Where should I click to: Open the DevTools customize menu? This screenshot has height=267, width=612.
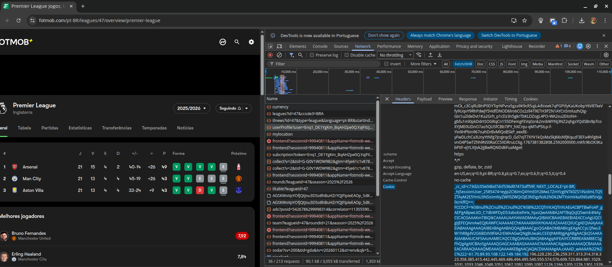click(597, 46)
